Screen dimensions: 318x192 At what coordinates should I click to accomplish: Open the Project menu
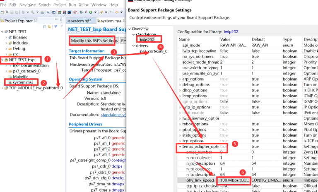60,5
